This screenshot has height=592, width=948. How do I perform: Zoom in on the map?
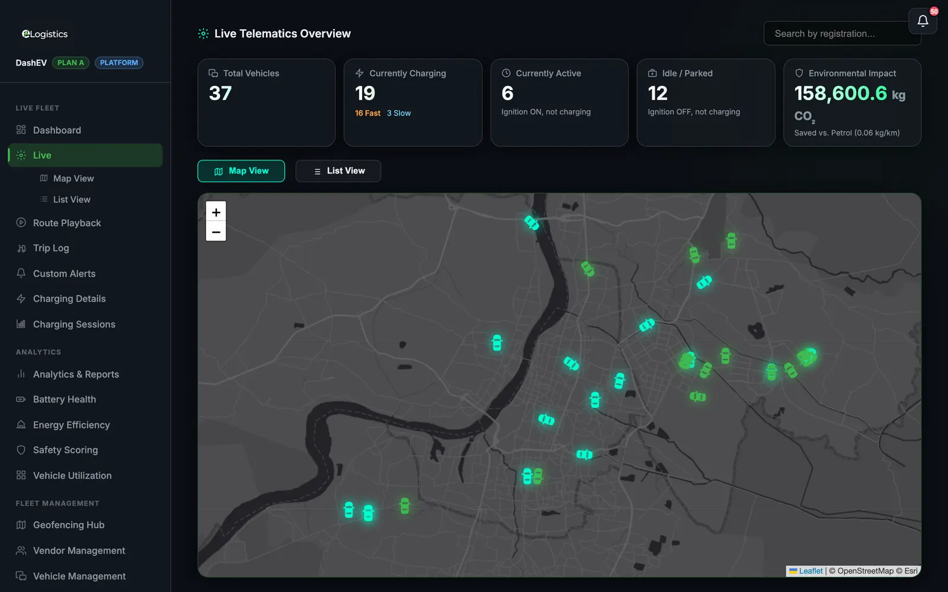[216, 212]
